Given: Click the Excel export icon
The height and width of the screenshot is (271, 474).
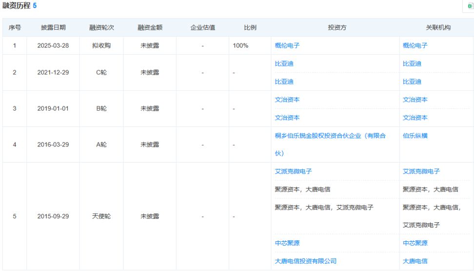Looking at the screenshot, I should pos(470,6).
